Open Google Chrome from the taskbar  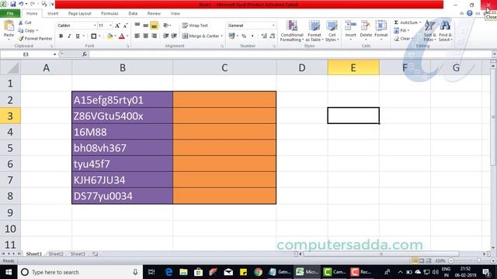click(258, 272)
